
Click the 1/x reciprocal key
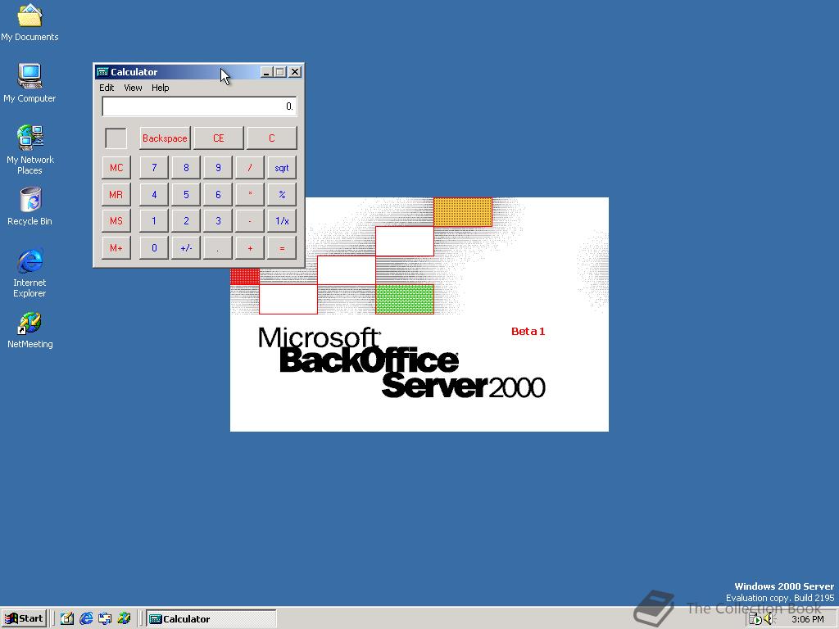(282, 221)
